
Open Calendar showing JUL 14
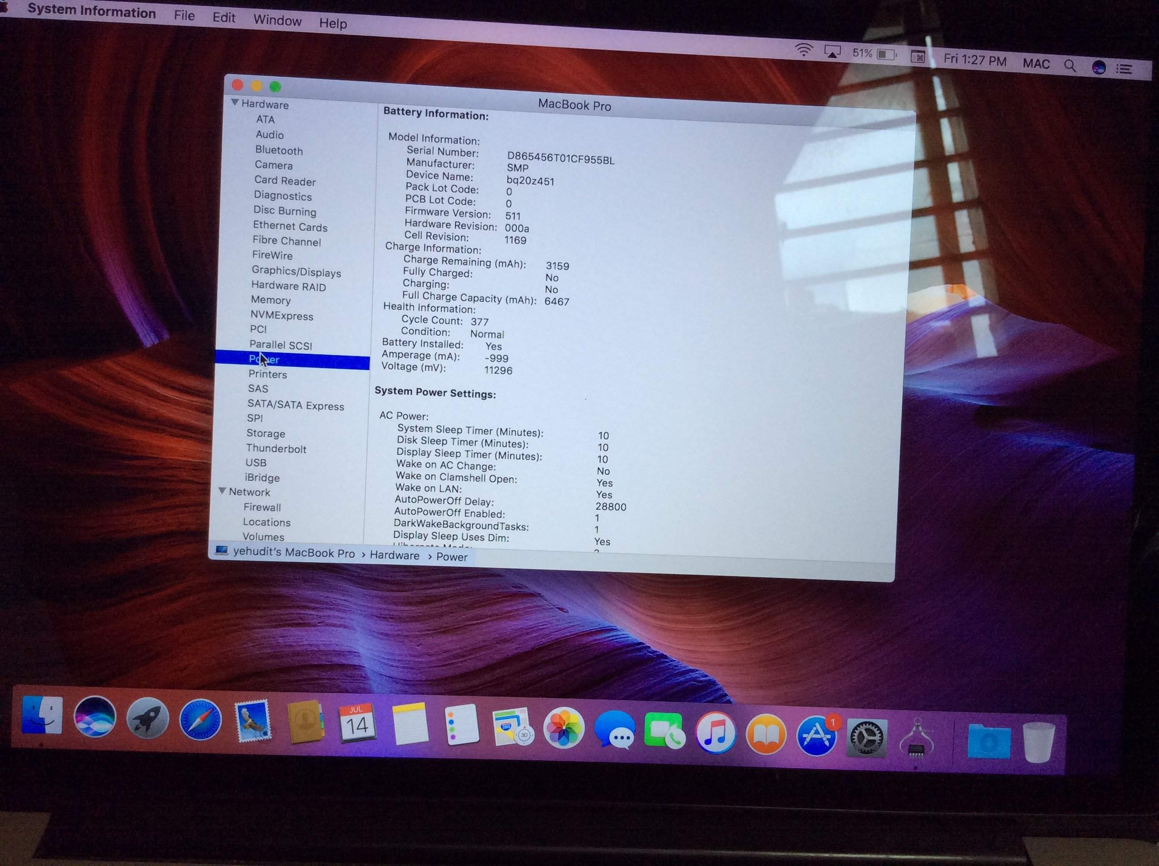[357, 723]
